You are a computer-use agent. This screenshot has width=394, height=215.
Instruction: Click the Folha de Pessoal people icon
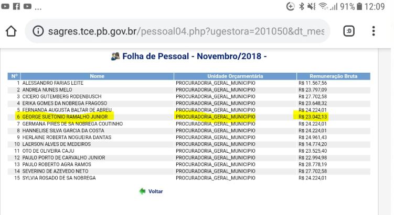click(x=115, y=56)
